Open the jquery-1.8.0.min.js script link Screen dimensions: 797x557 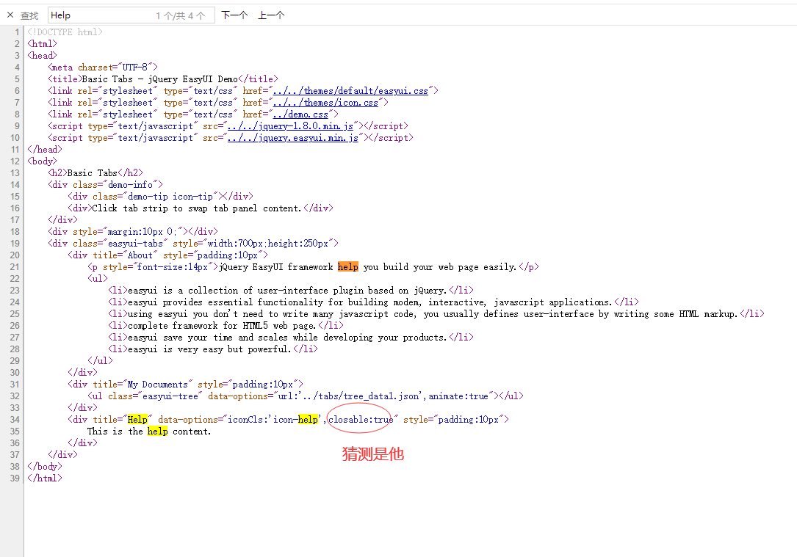290,126
